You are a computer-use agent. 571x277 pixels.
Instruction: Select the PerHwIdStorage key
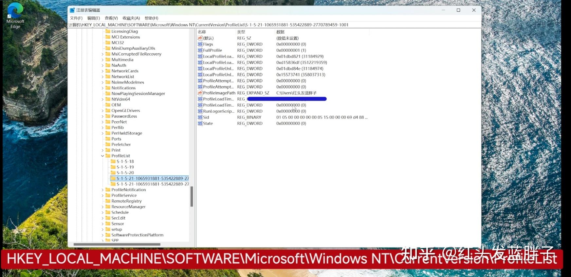coord(127,133)
